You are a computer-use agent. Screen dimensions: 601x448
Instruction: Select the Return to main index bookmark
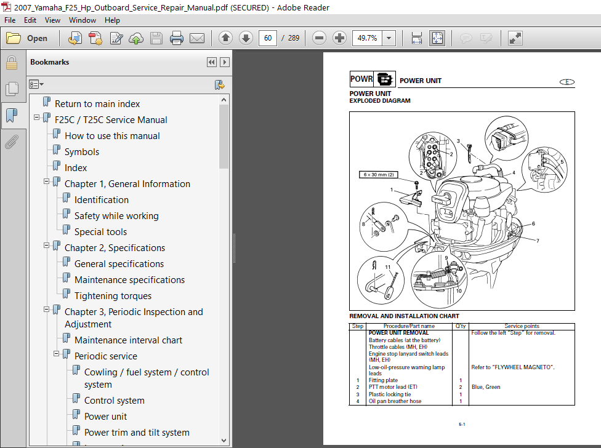pyautogui.click(x=97, y=104)
